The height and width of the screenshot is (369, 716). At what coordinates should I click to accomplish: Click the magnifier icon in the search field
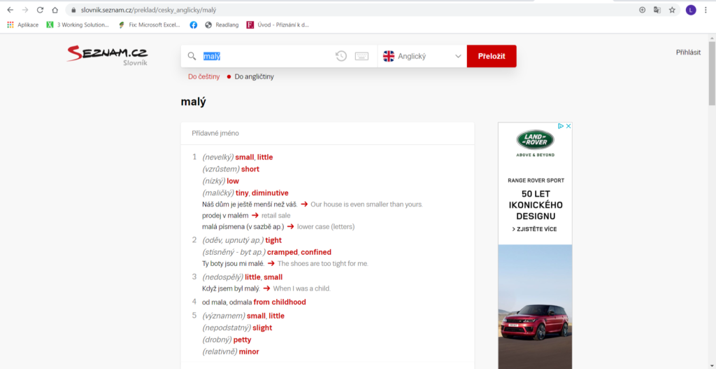tap(191, 56)
